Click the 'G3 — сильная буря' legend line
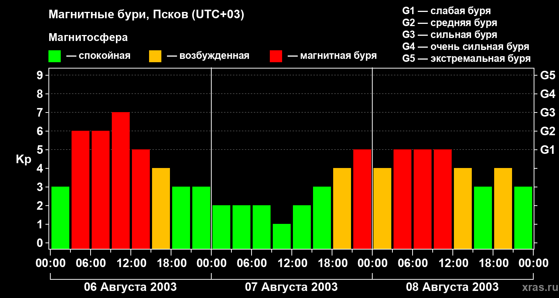This screenshot has height=298, width=559. tap(450, 35)
